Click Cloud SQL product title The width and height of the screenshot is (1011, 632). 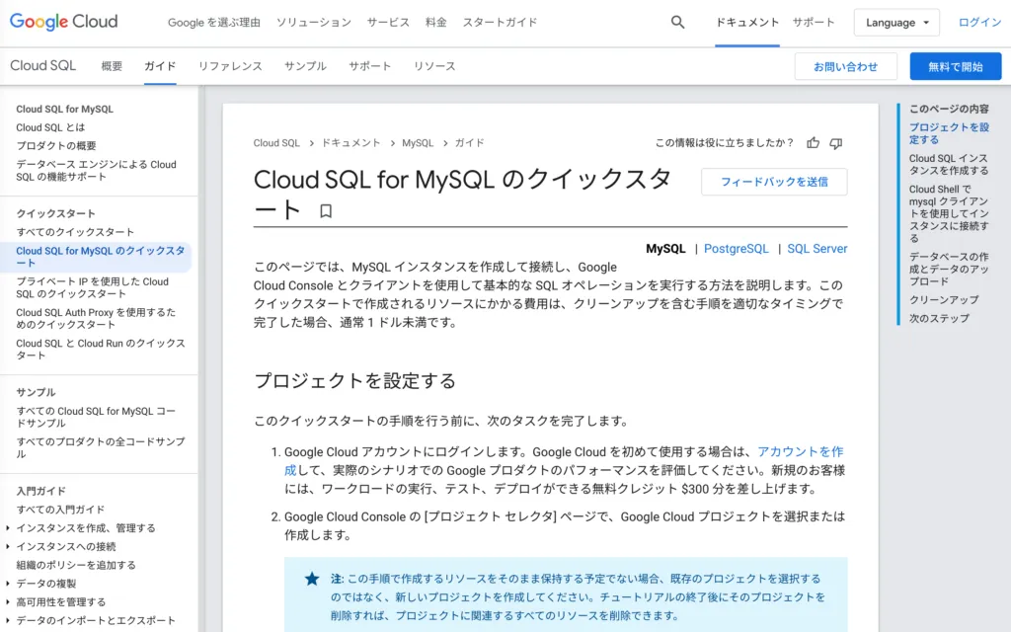pos(42,65)
